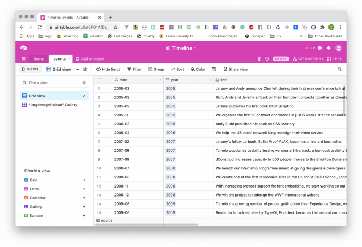Open the Filter menu
Image resolution: width=362 pixels, height=247 pixels.
tap(134, 69)
